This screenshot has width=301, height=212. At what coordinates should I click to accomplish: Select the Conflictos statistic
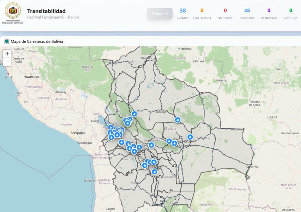click(247, 14)
